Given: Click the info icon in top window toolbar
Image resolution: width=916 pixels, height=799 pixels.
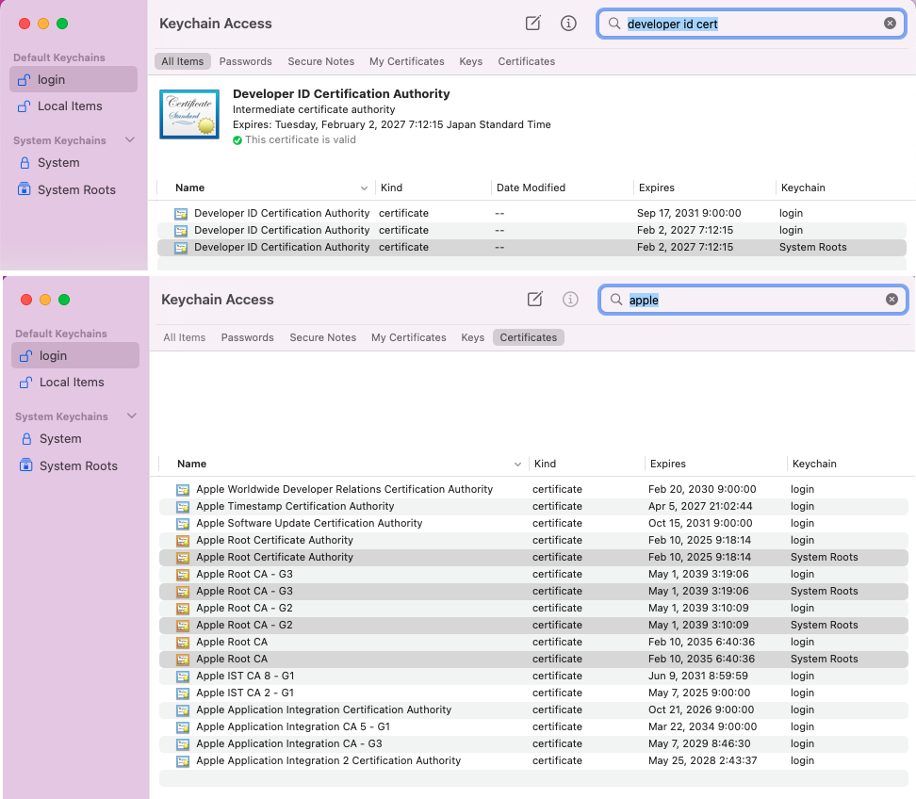Looking at the screenshot, I should [568, 24].
